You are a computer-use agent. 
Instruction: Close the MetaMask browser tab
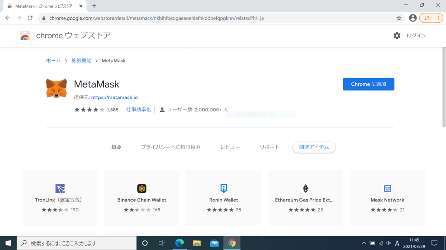click(81, 6)
